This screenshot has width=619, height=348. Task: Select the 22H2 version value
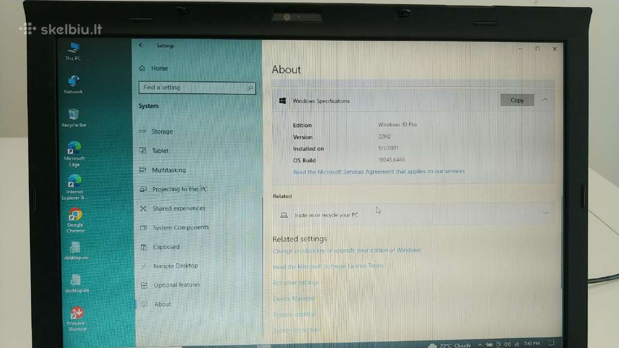[x=385, y=137]
